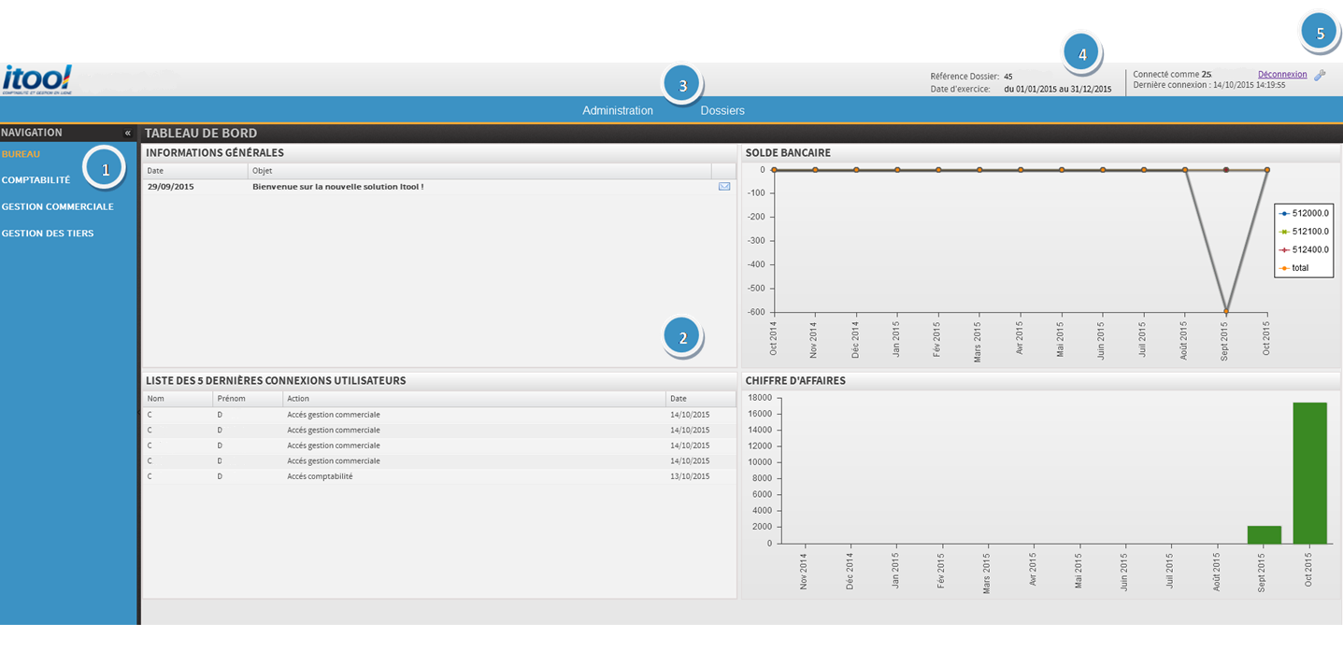This screenshot has width=1343, height=651.
Task: Open Gestion Commerciale section
Action: [x=58, y=206]
